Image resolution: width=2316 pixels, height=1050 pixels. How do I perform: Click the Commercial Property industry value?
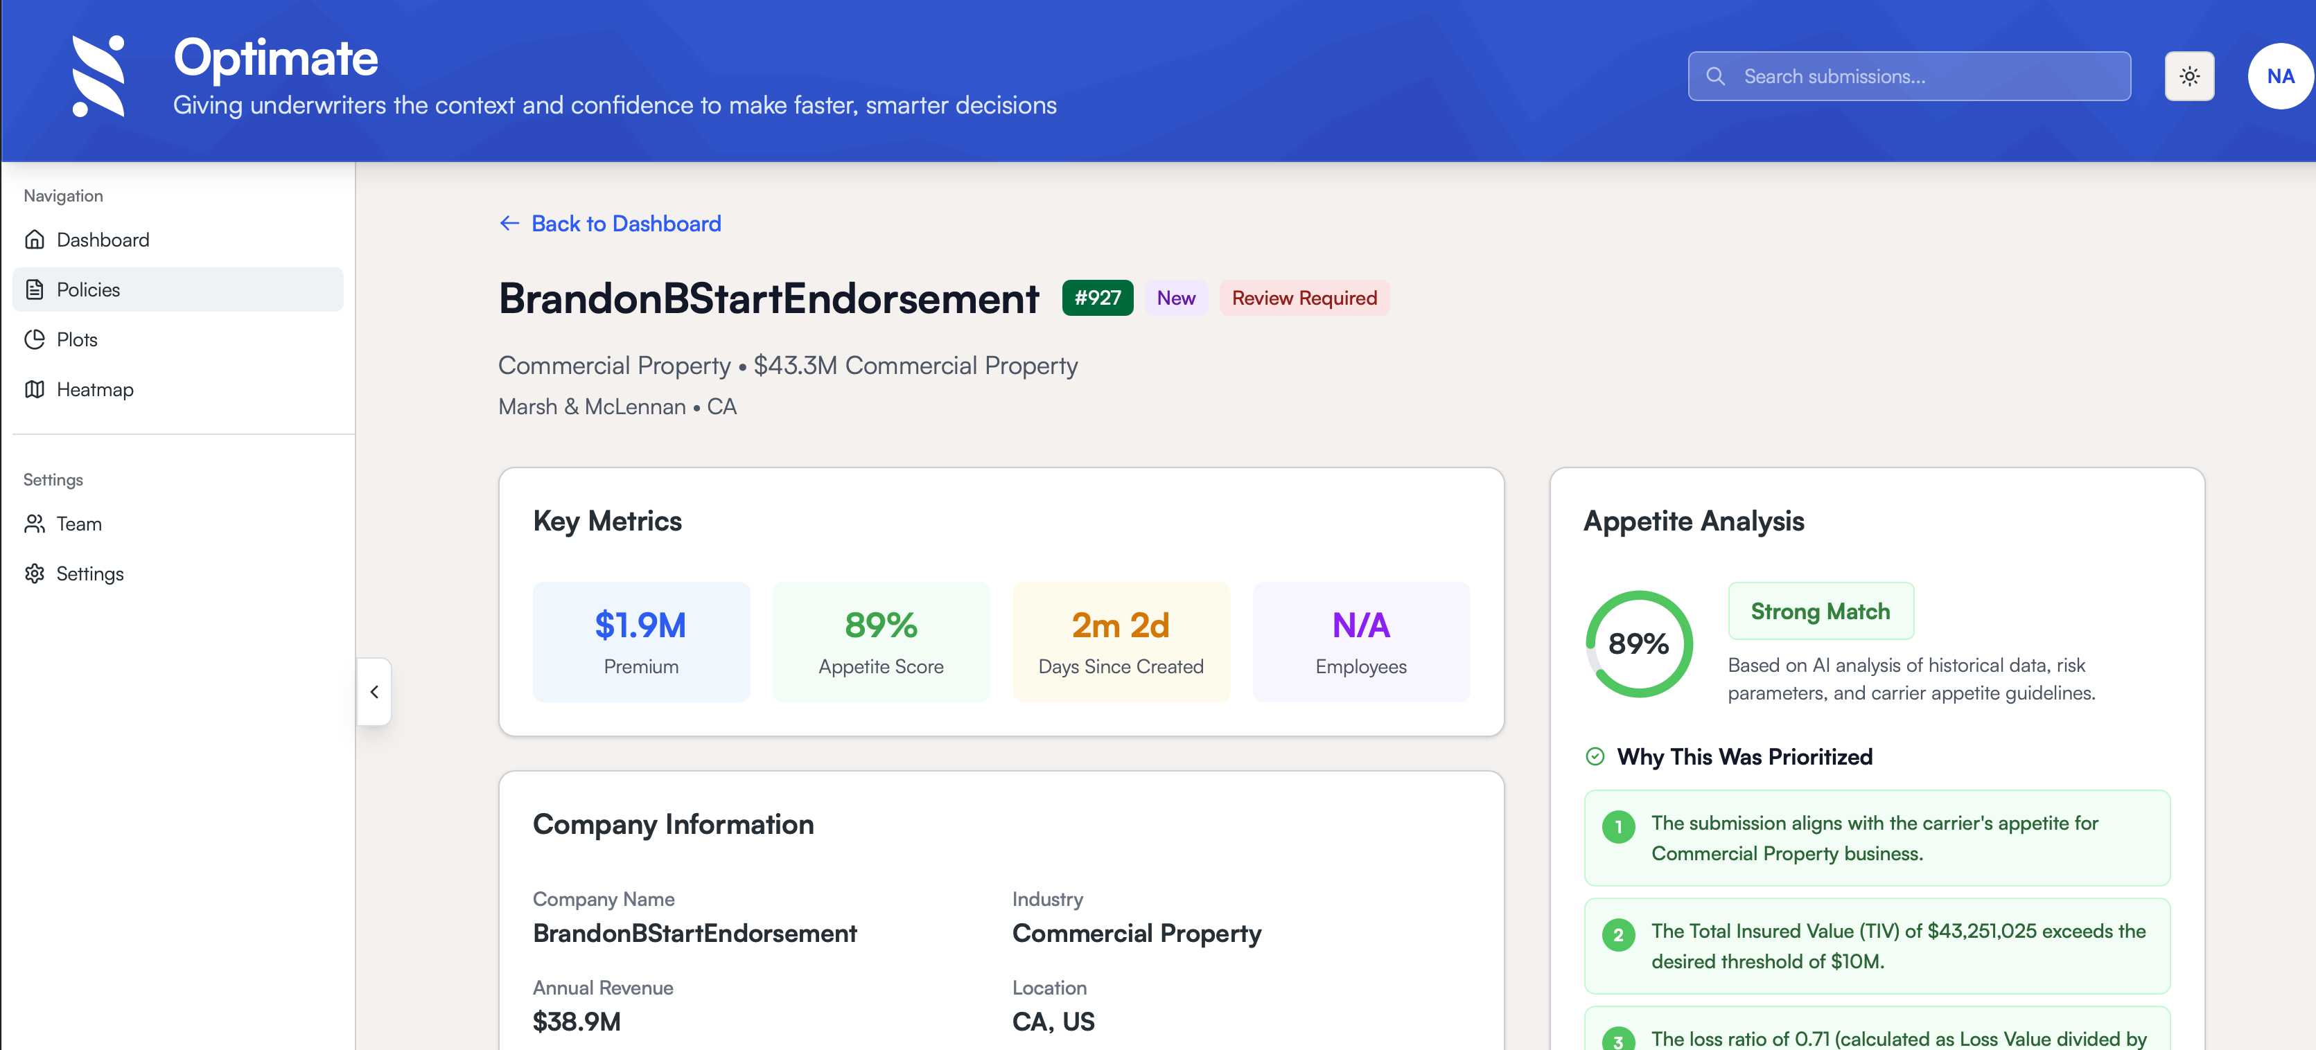1137,933
